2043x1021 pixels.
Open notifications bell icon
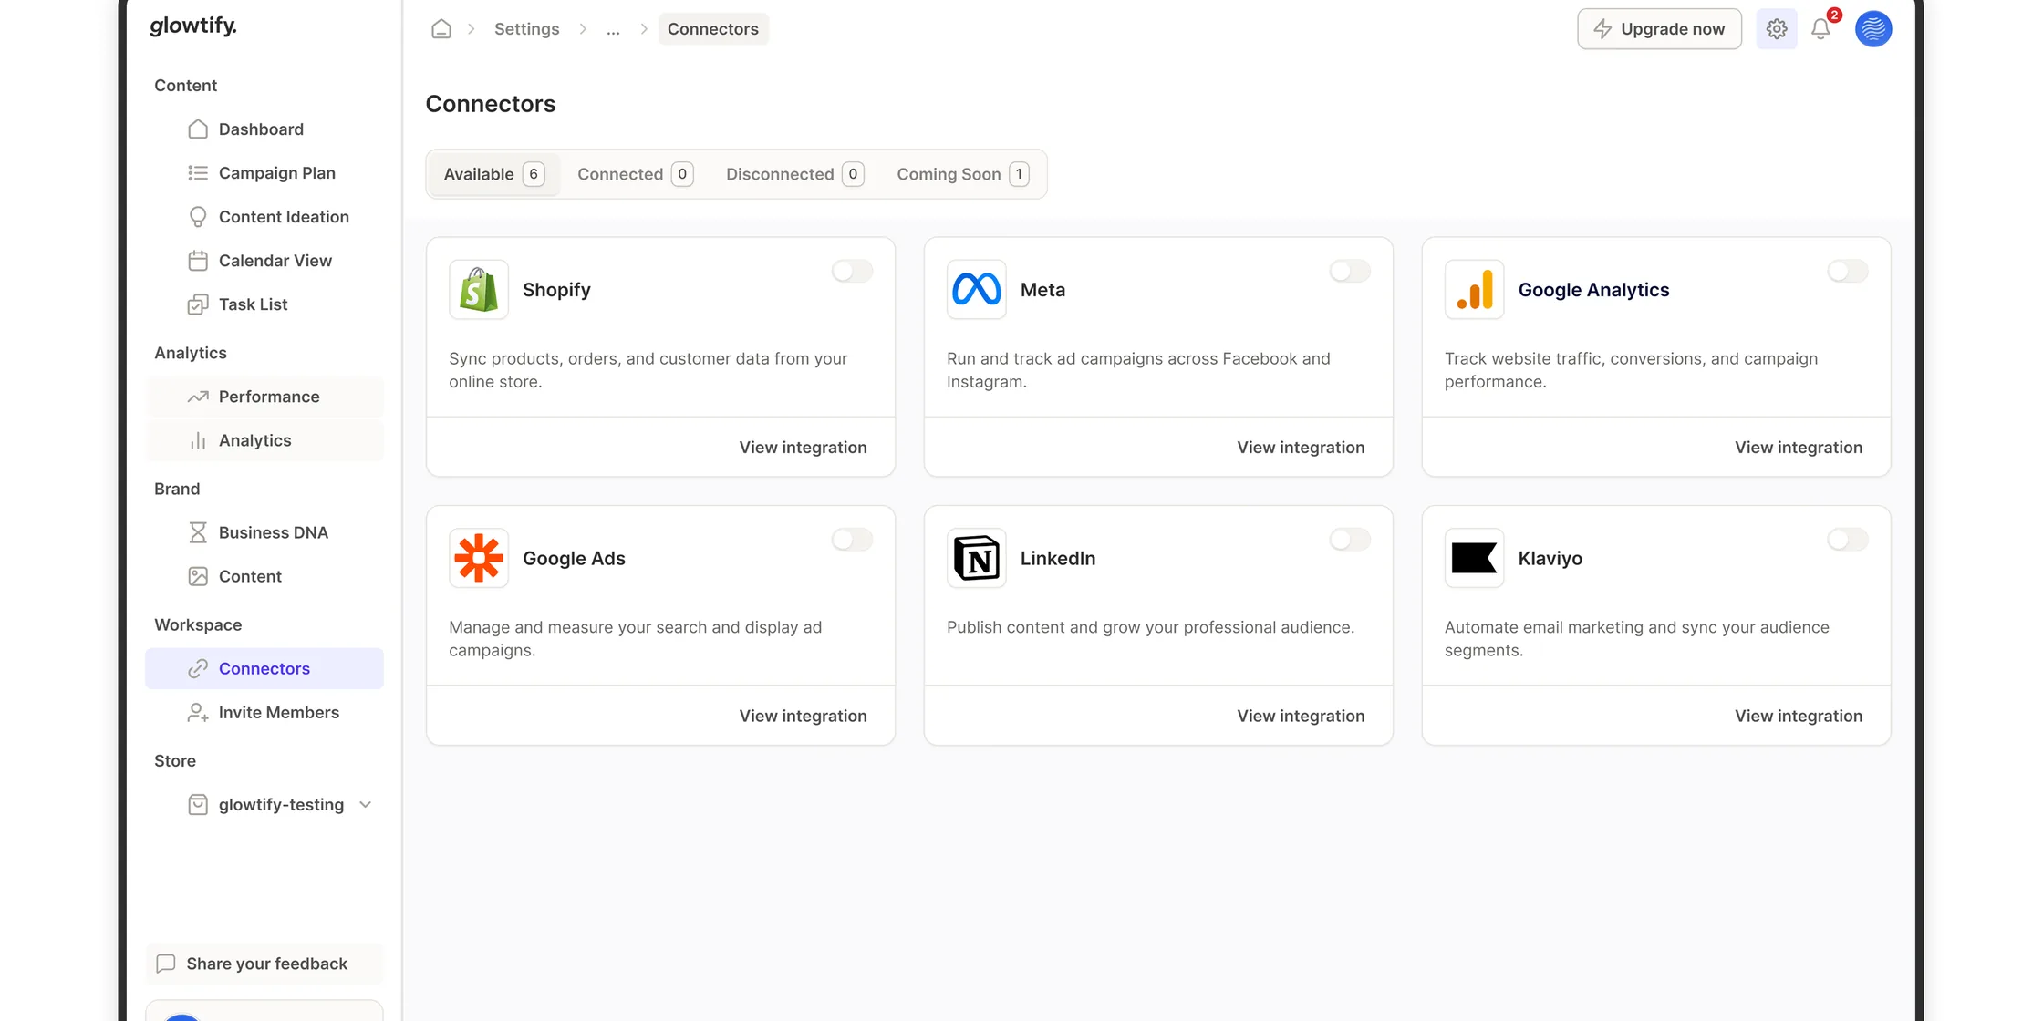1820,29
